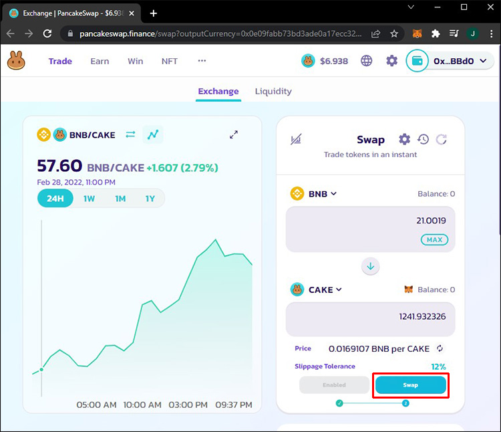
Task: Click the share page icon in address bar
Action: (375, 33)
